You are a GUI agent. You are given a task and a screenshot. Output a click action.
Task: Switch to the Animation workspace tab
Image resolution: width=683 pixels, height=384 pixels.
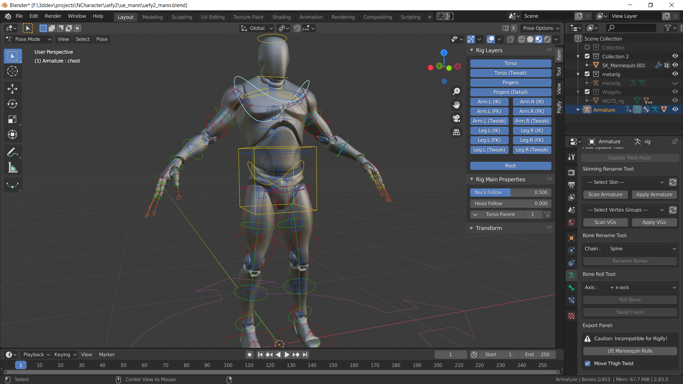[311, 17]
